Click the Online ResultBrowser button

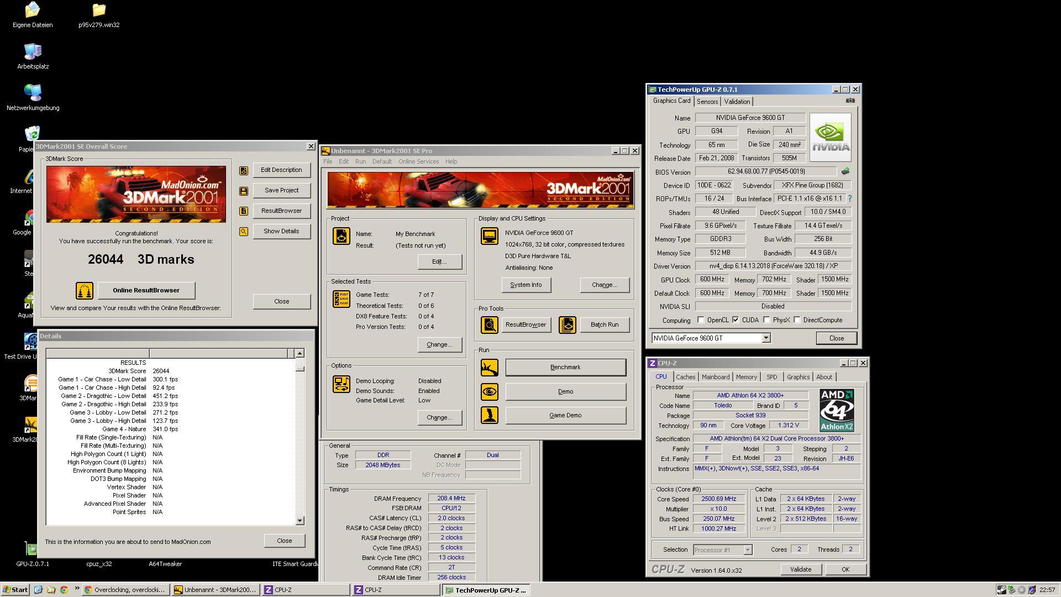click(146, 291)
